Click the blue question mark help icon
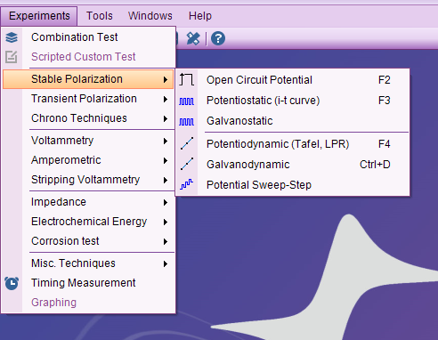438x340 pixels. coord(218,38)
